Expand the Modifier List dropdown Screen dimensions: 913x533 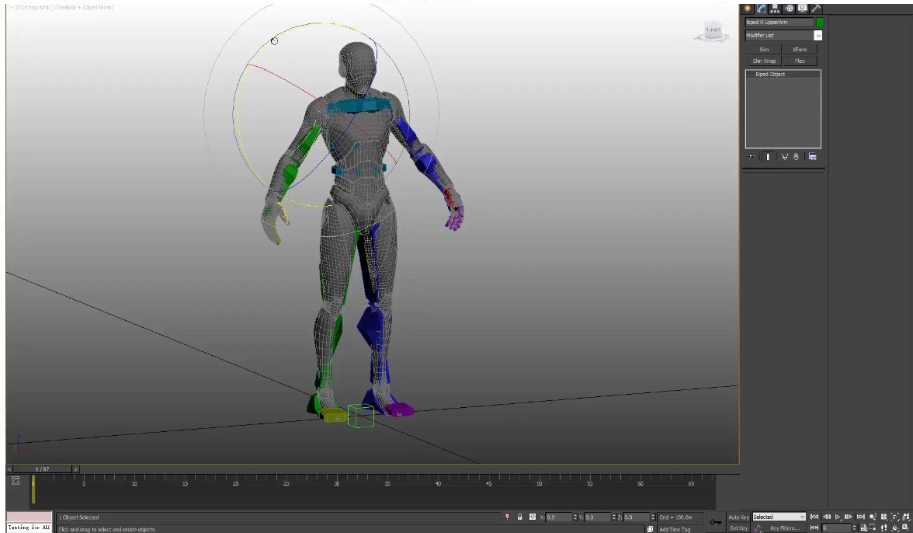818,36
